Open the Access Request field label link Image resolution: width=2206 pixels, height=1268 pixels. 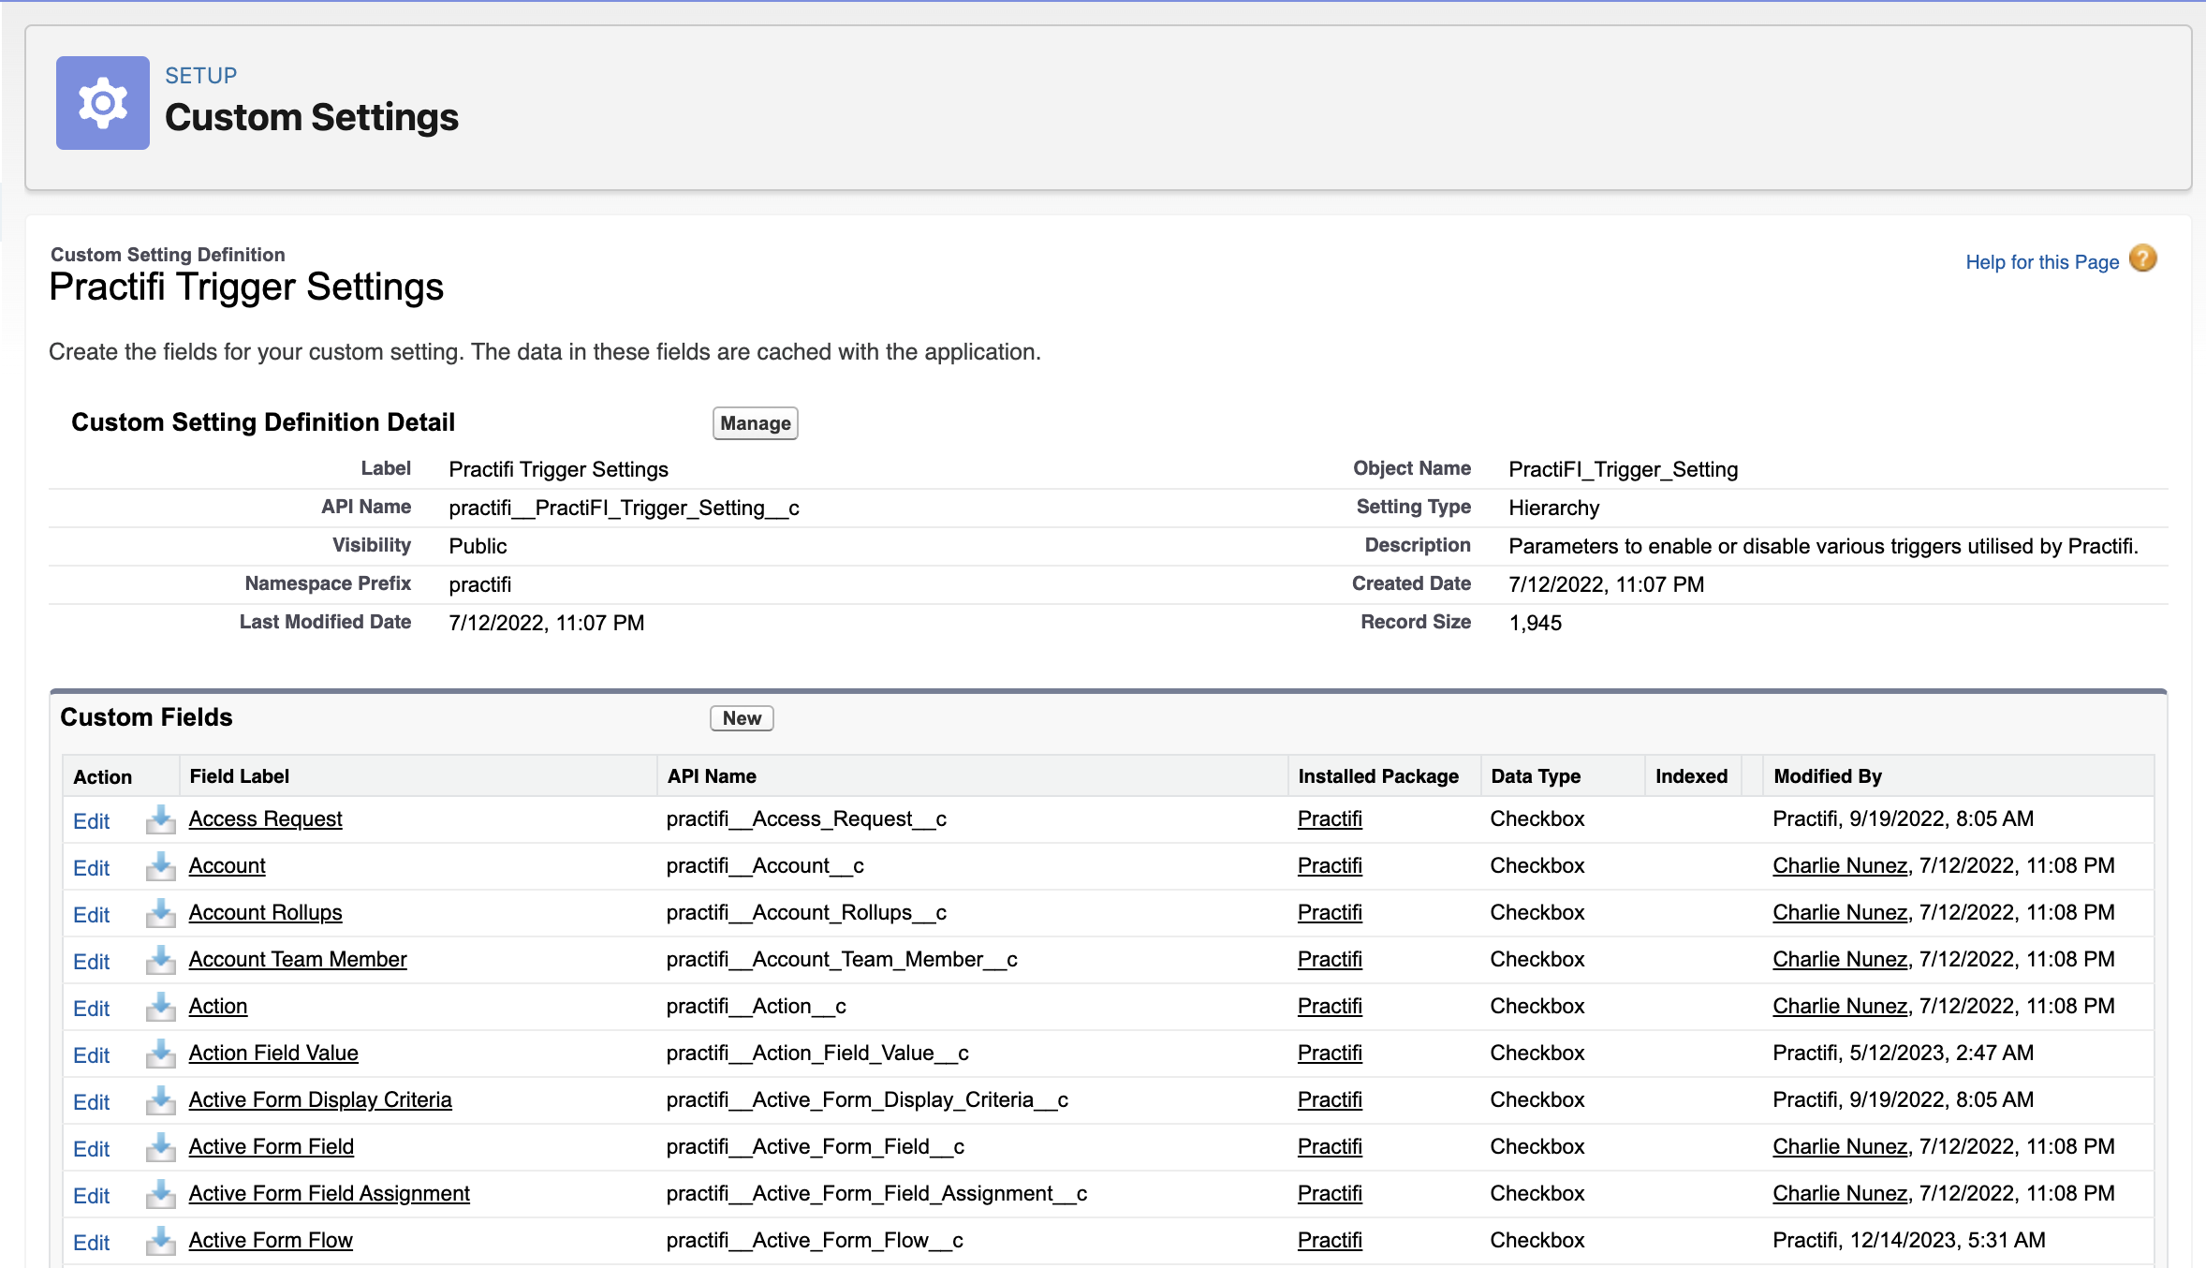pos(265,818)
